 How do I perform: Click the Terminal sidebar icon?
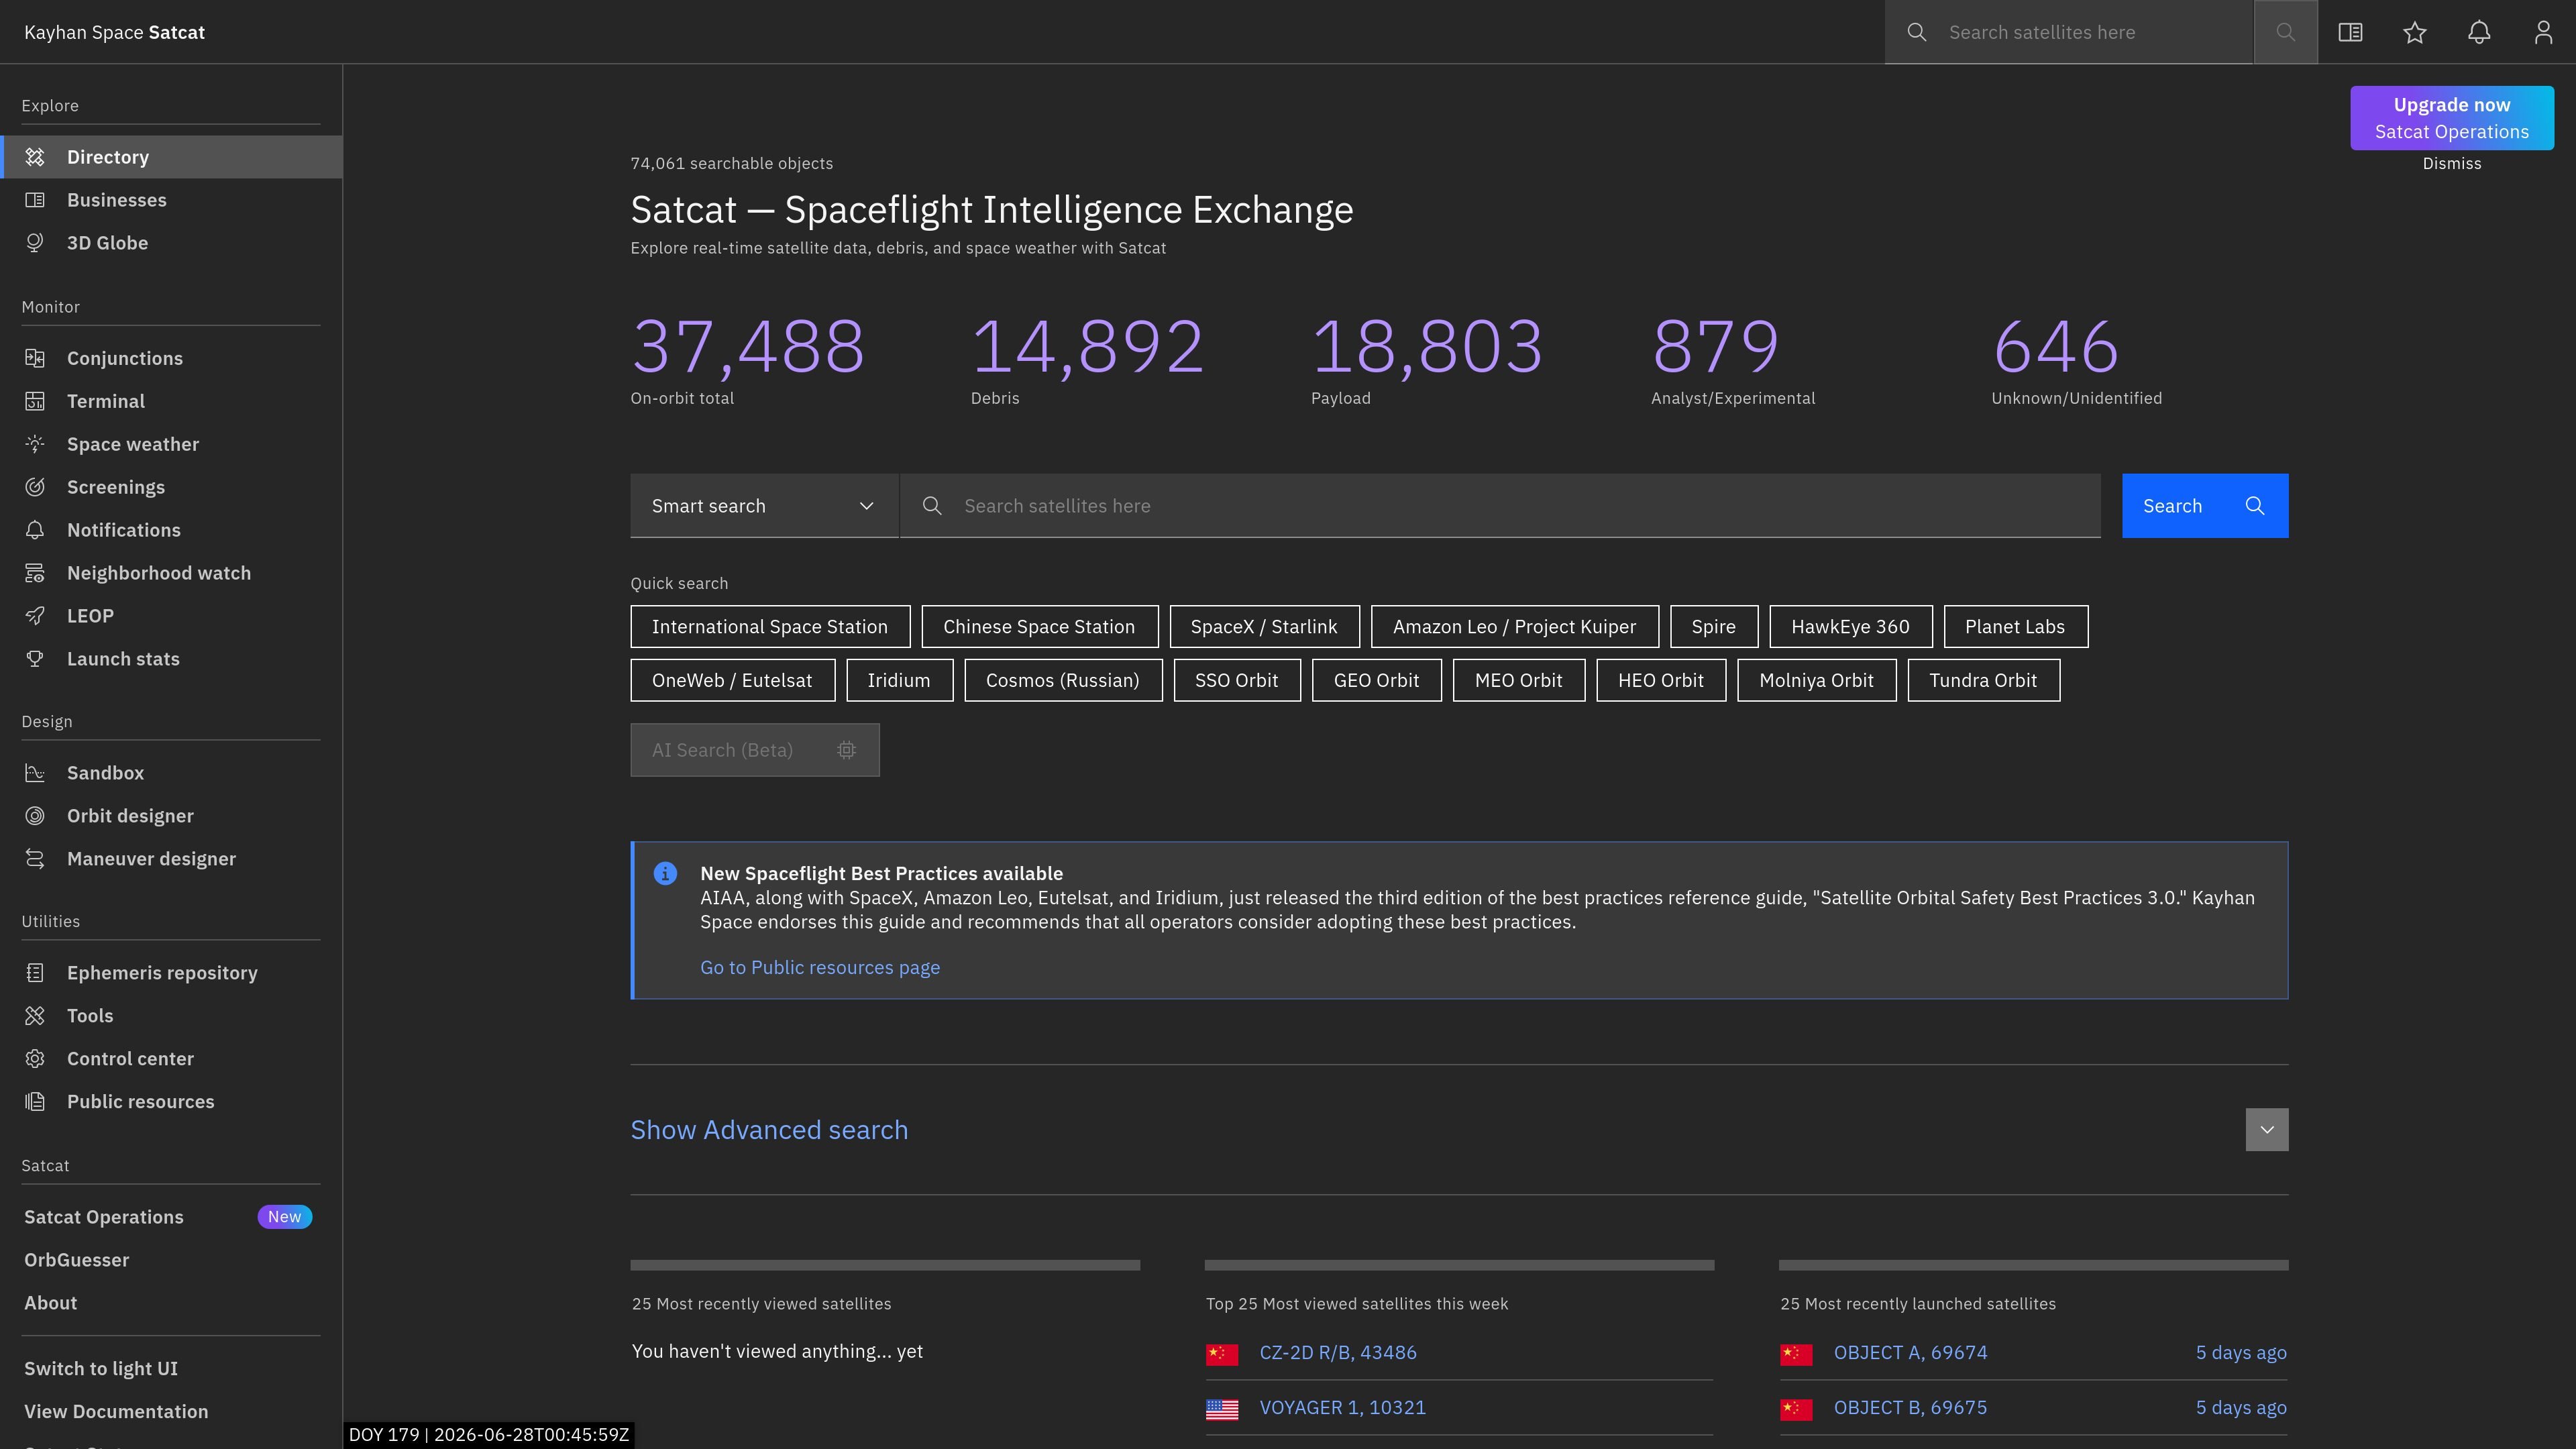[x=35, y=401]
